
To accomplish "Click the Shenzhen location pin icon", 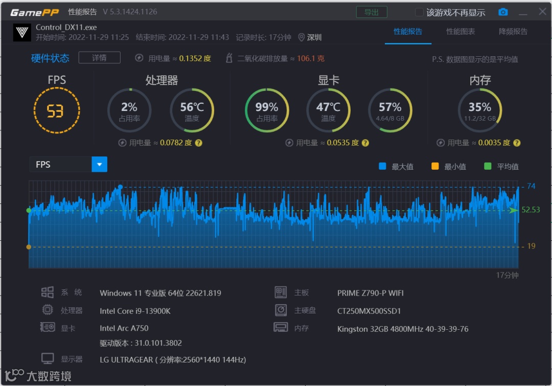I will 302,37.
